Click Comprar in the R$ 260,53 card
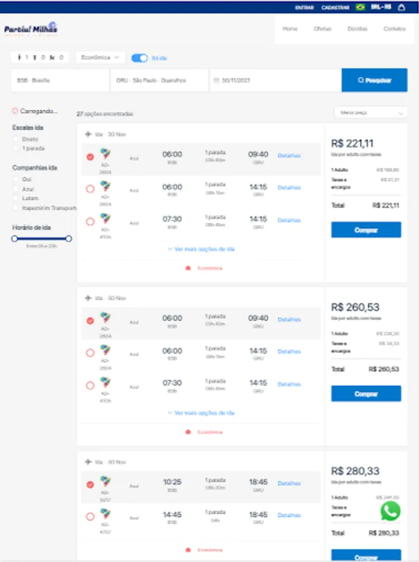 coord(366,393)
